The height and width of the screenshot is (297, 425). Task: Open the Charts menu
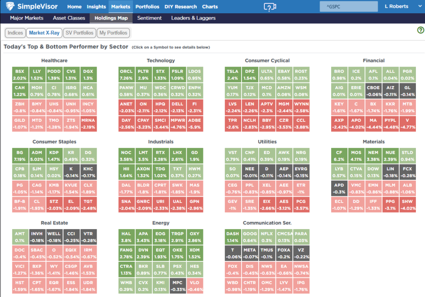point(210,7)
